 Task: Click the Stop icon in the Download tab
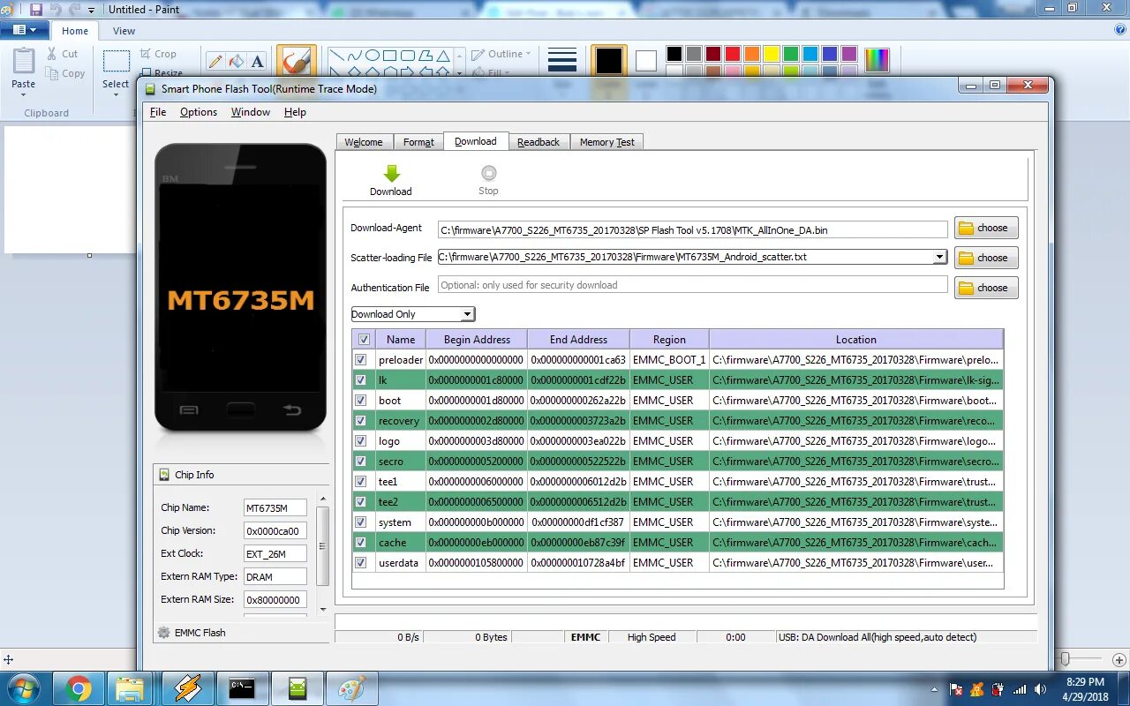[x=488, y=173]
